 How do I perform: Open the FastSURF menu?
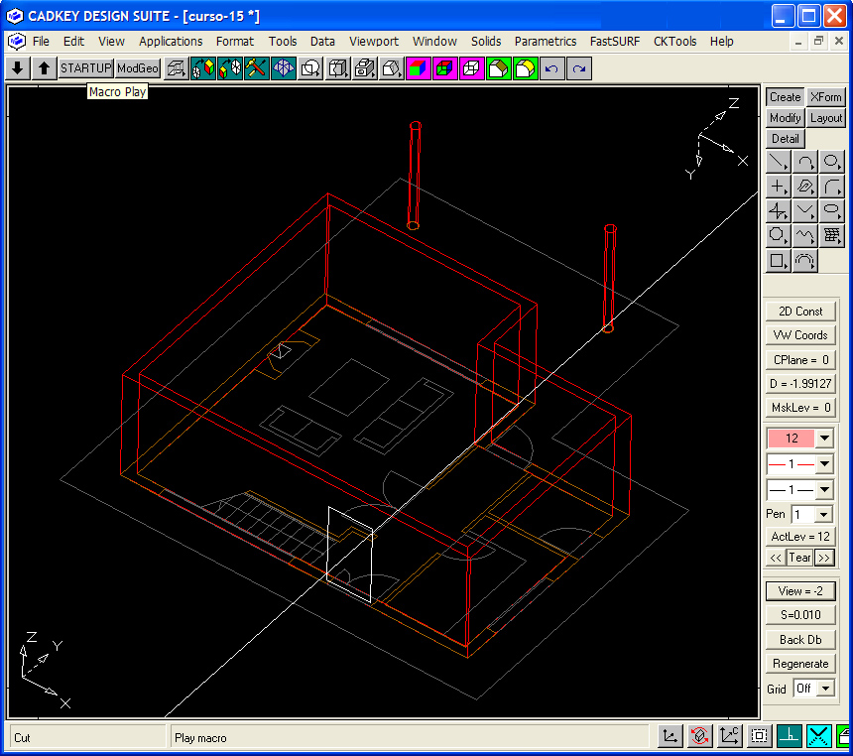pyautogui.click(x=615, y=42)
